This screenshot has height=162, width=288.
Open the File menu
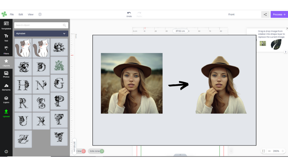[x=12, y=14]
